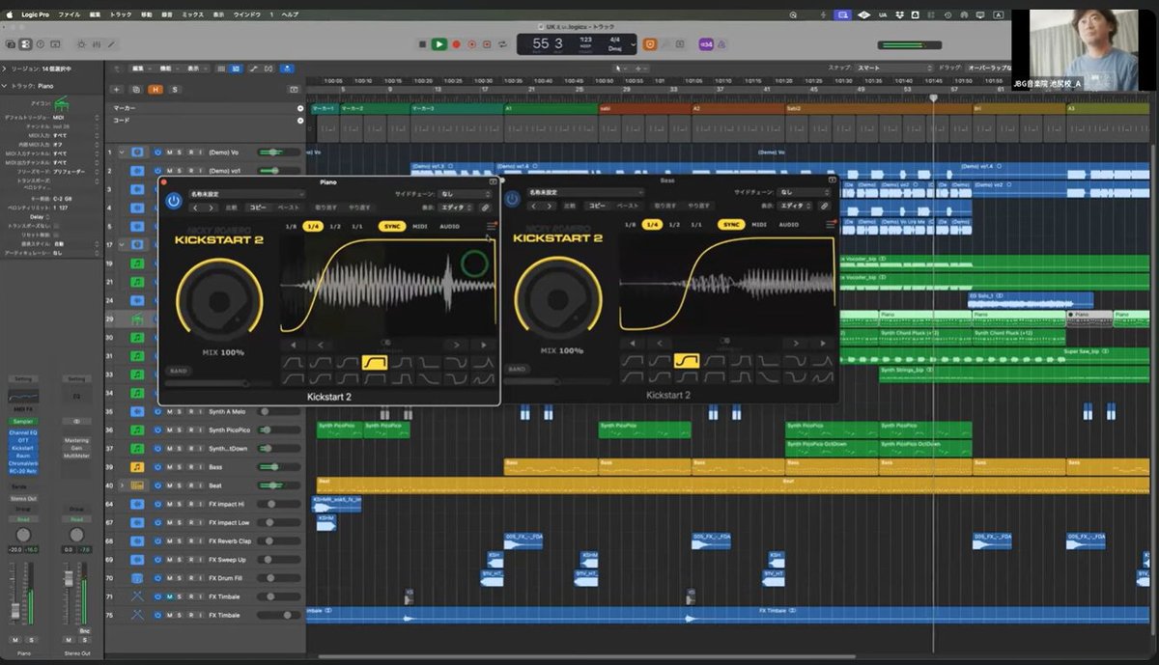The height and width of the screenshot is (665, 1159).
Task: Open the Window menu in menu bar
Action: click(245, 15)
